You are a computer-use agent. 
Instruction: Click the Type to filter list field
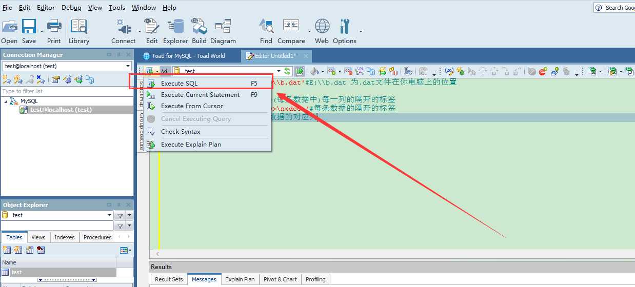(67, 91)
